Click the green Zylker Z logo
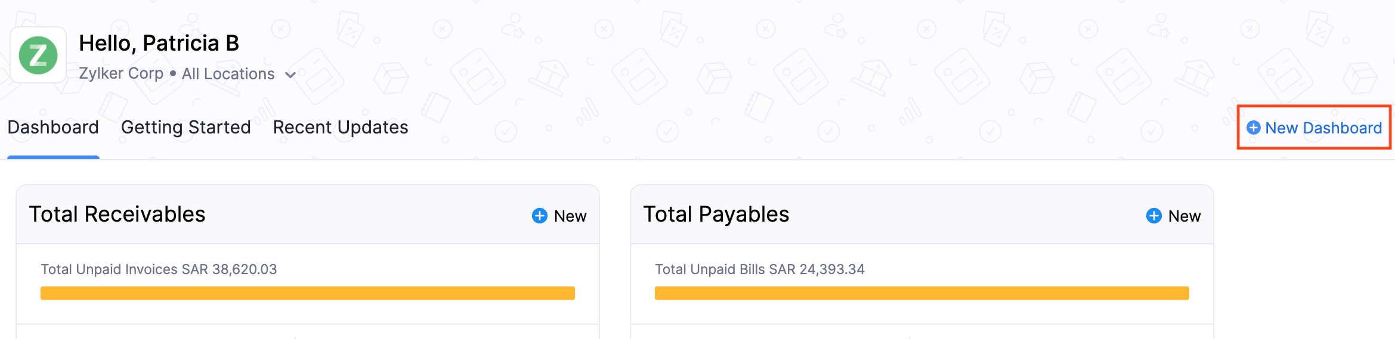This screenshot has width=1395, height=339. coord(38,55)
